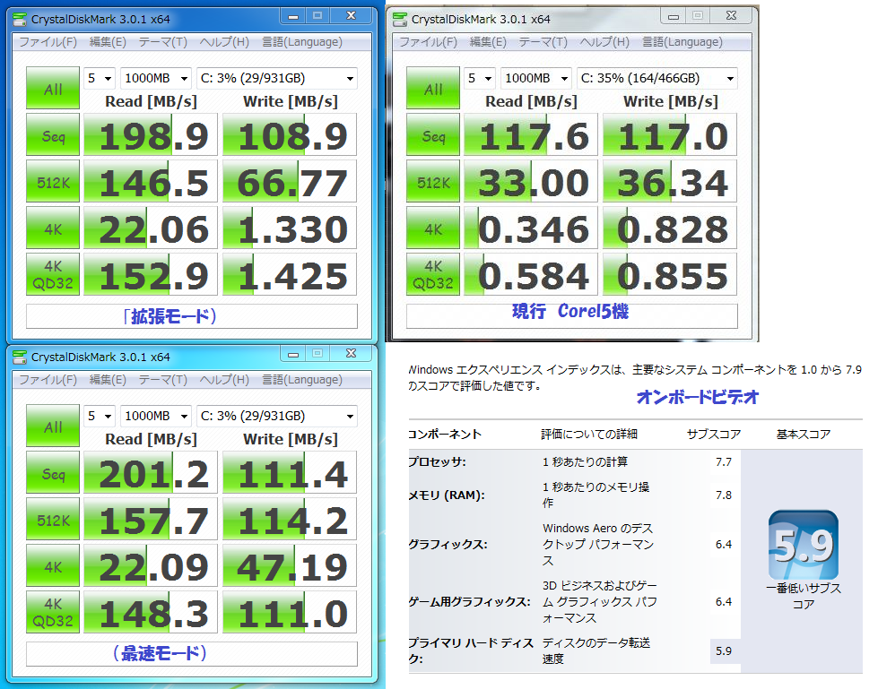Select 4K QD32 write value 1.425
878x689 pixels.
pyautogui.click(x=290, y=274)
